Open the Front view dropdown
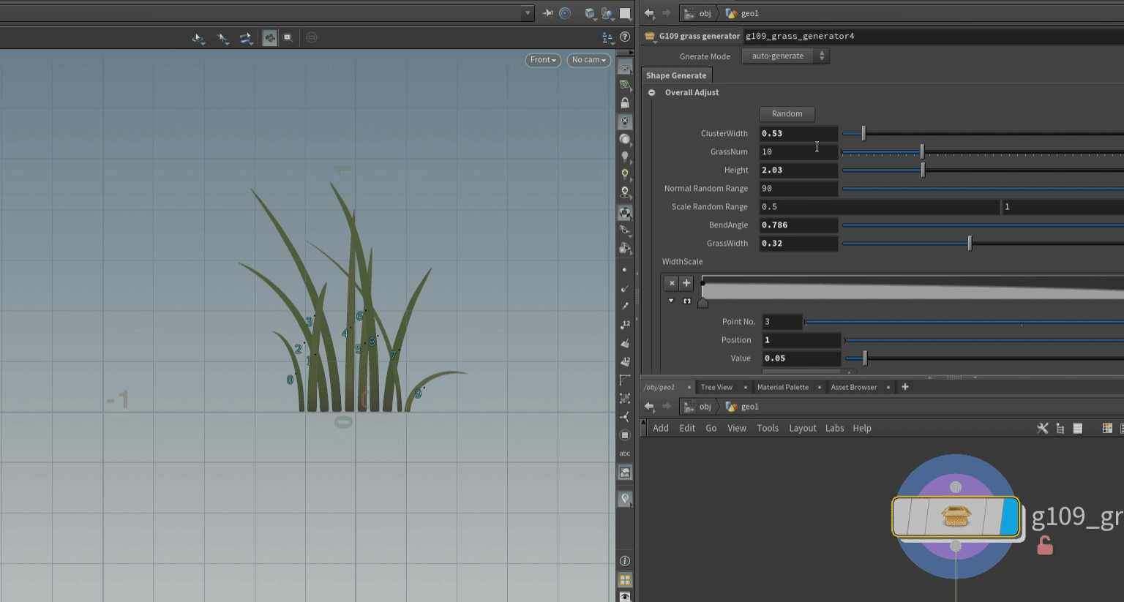This screenshot has width=1124, height=602. pos(543,60)
